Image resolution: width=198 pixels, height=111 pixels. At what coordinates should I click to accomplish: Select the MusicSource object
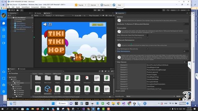point(21,25)
